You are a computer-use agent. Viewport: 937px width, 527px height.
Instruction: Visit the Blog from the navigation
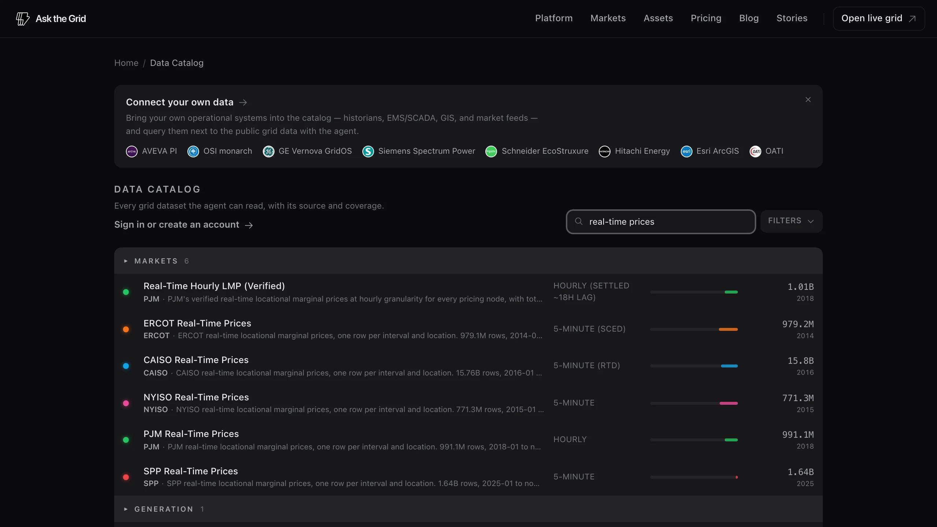(749, 18)
